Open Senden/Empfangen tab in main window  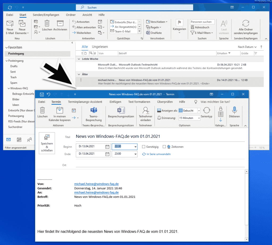click(x=46, y=15)
